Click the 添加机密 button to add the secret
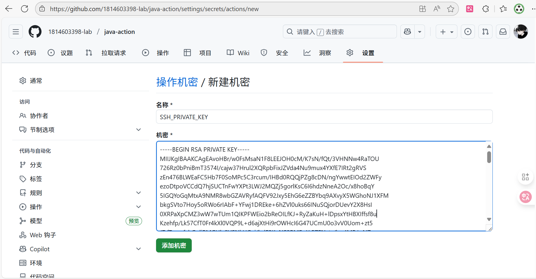 [x=174, y=245]
